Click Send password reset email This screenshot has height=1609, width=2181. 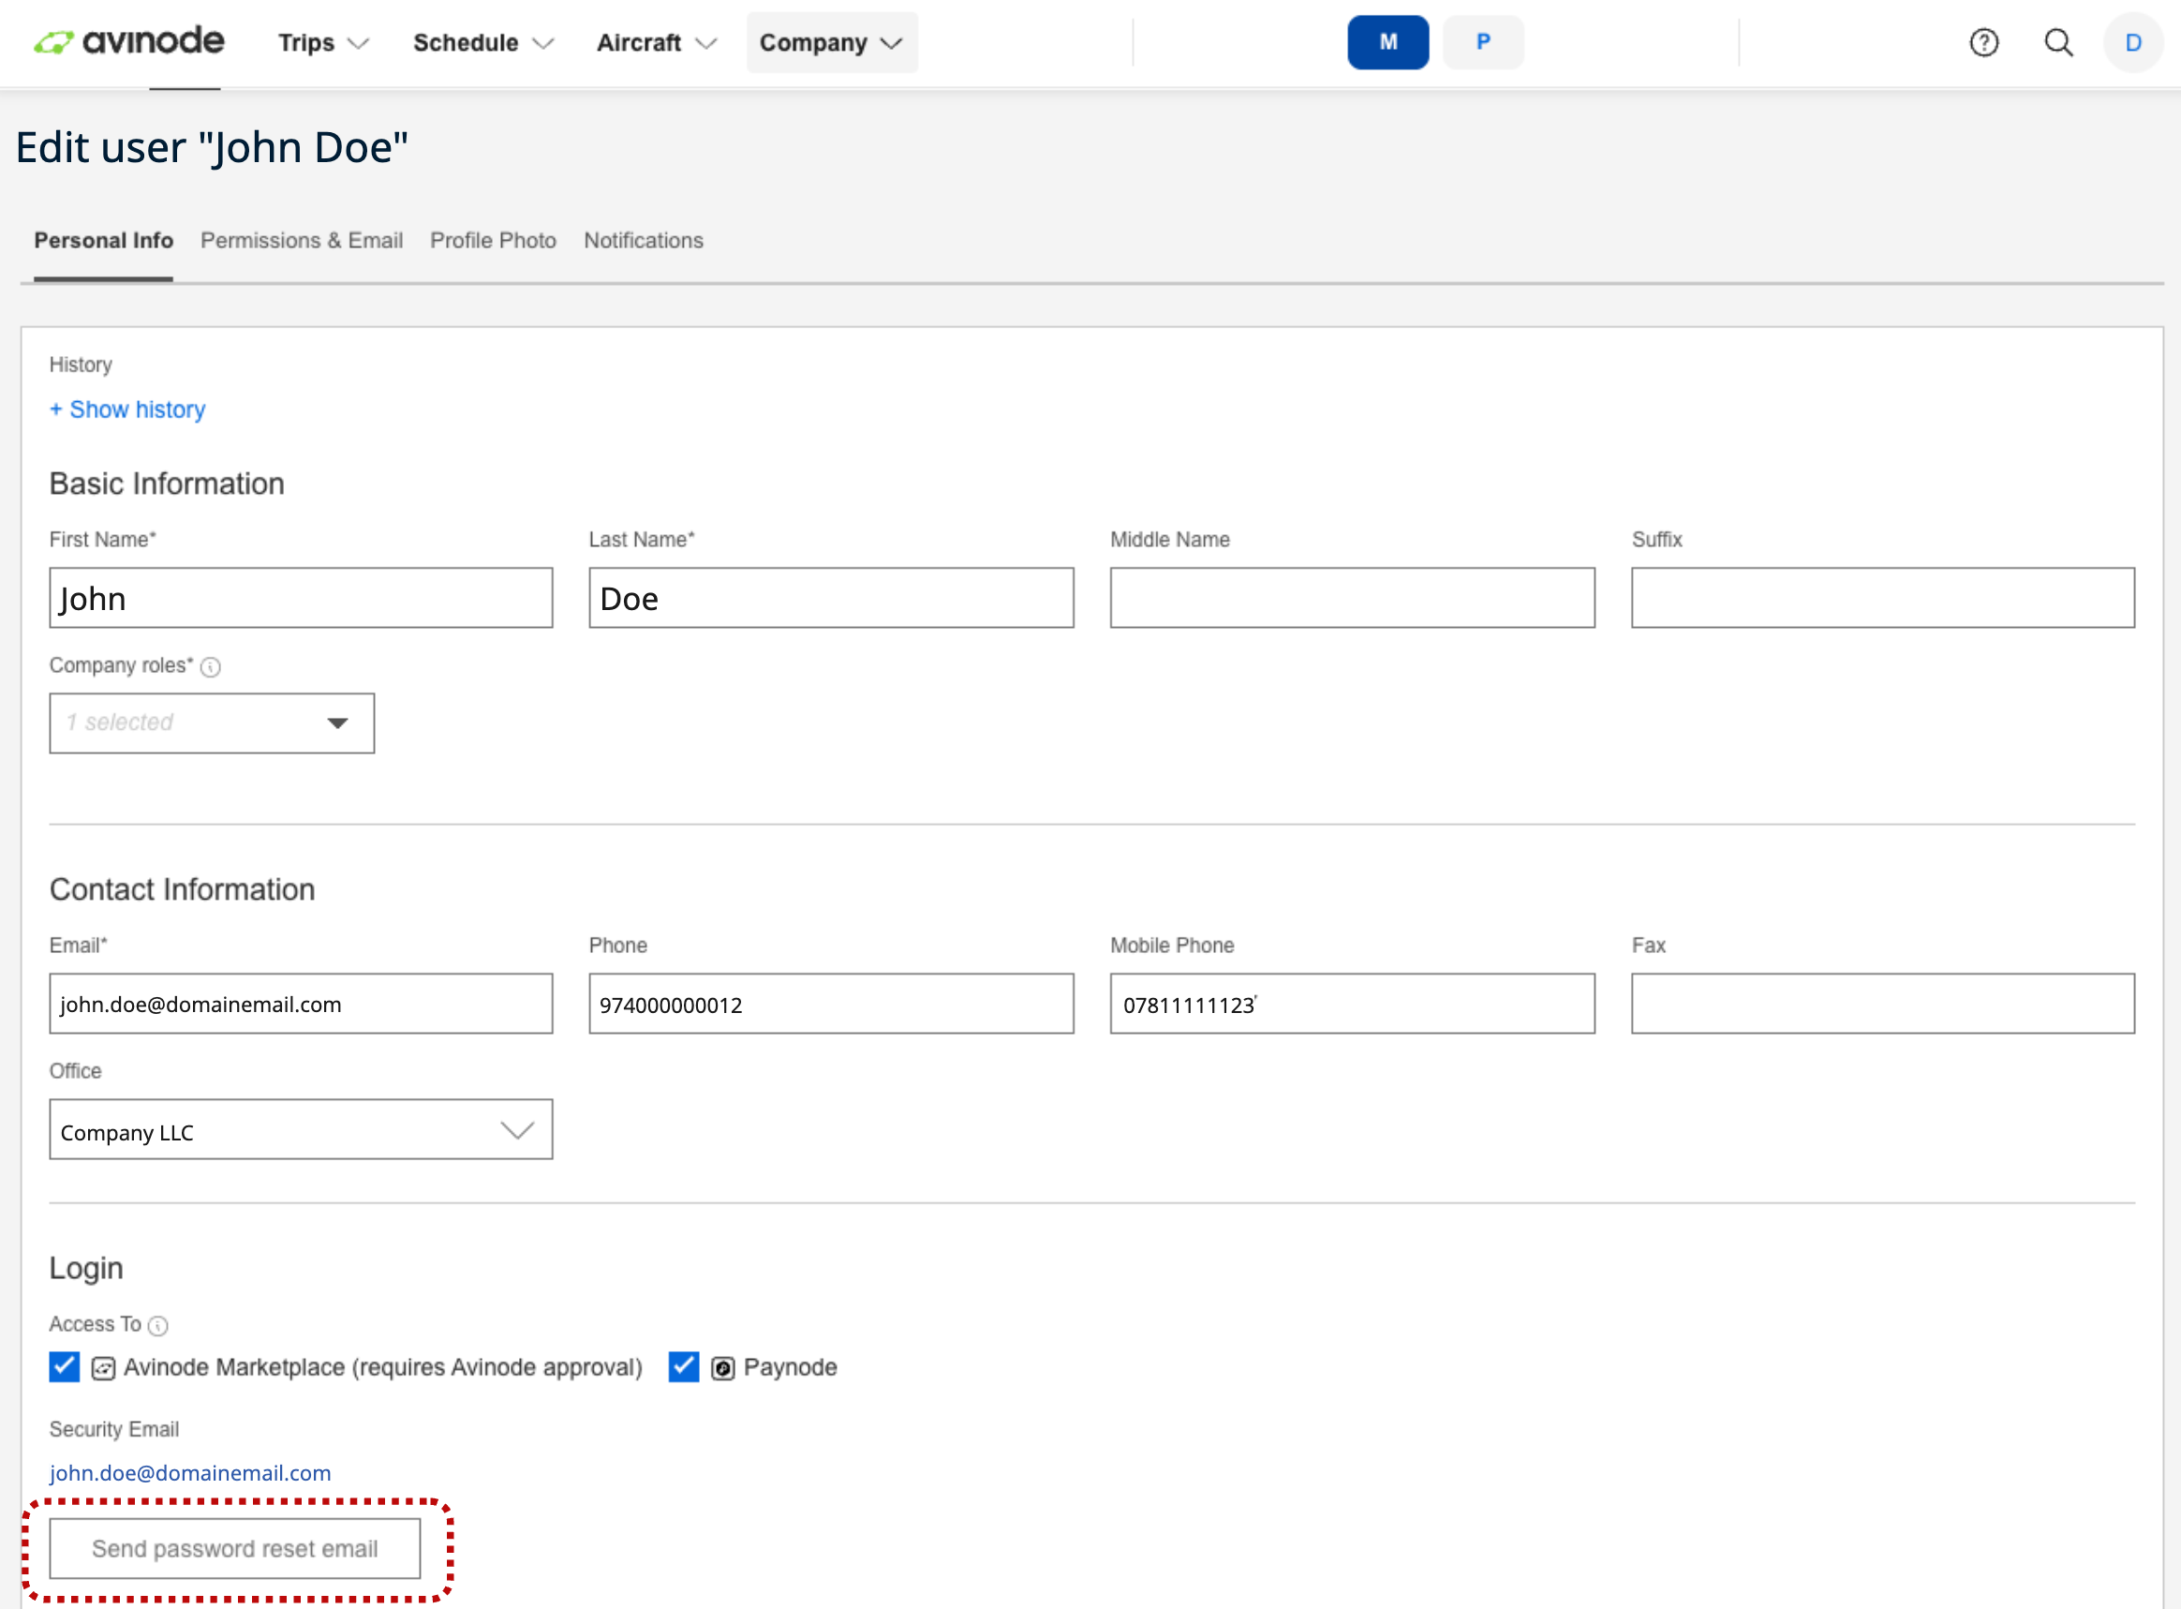point(233,1548)
